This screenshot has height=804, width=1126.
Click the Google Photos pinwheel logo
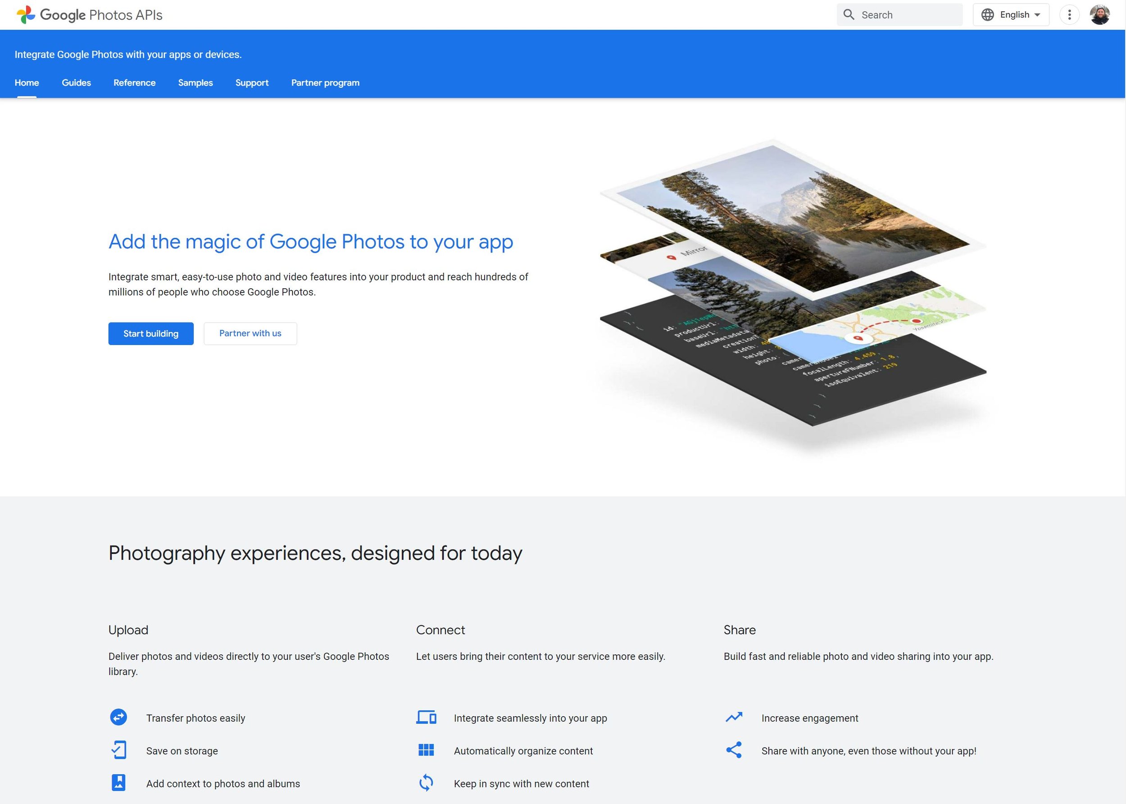(26, 15)
